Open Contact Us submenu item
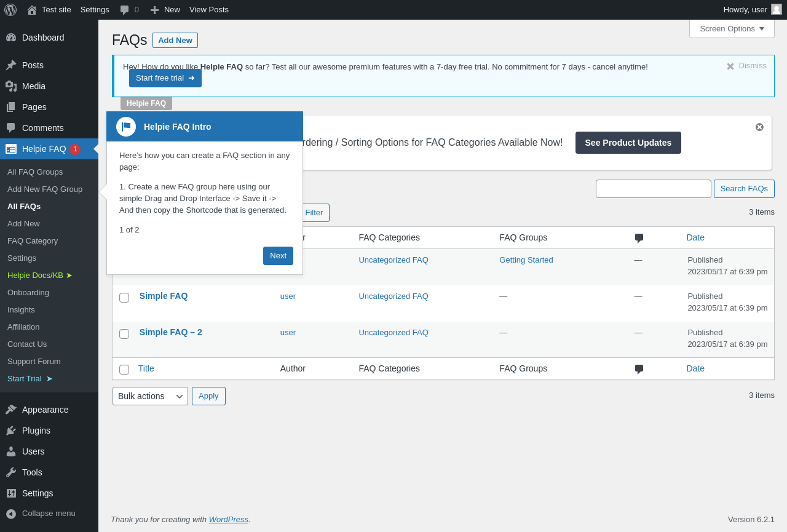This screenshot has height=532, width=787. point(27,344)
